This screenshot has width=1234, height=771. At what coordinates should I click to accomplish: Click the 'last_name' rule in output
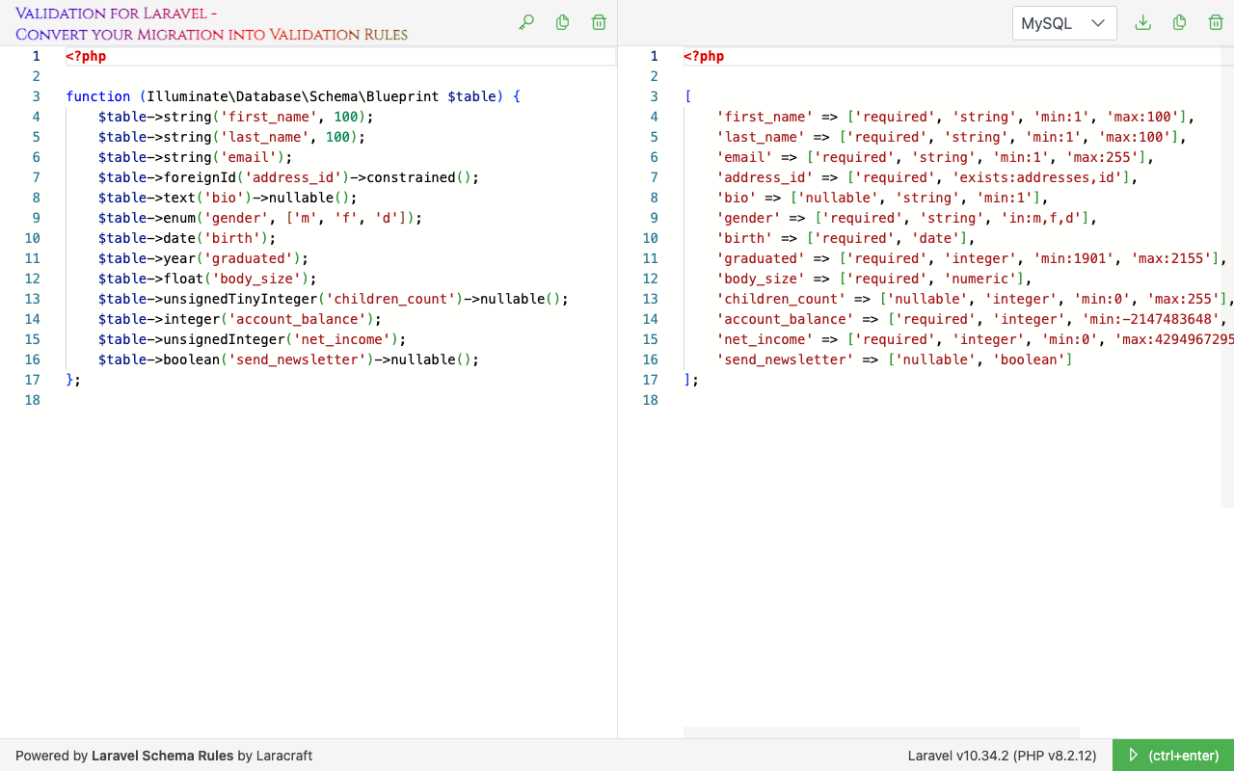pyautogui.click(x=952, y=137)
